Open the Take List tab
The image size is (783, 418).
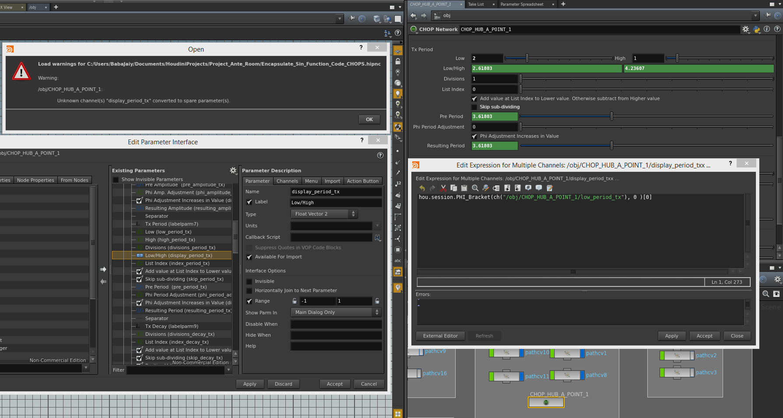[x=476, y=4]
